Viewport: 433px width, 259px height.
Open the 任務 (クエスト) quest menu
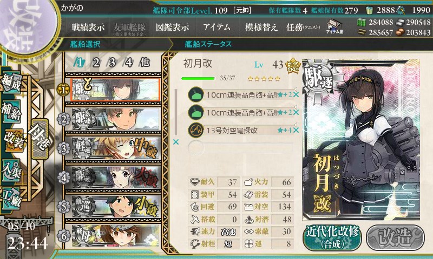(x=303, y=27)
